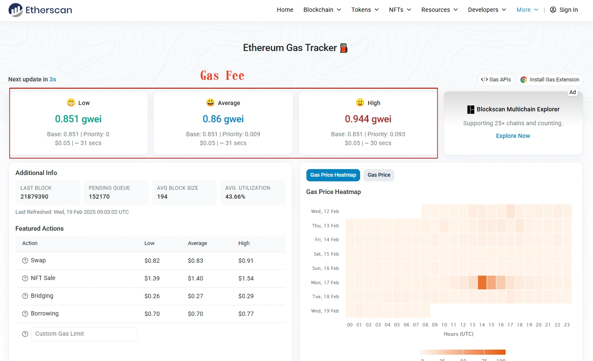
Task: Expand the Tokens menu
Action: (365, 10)
